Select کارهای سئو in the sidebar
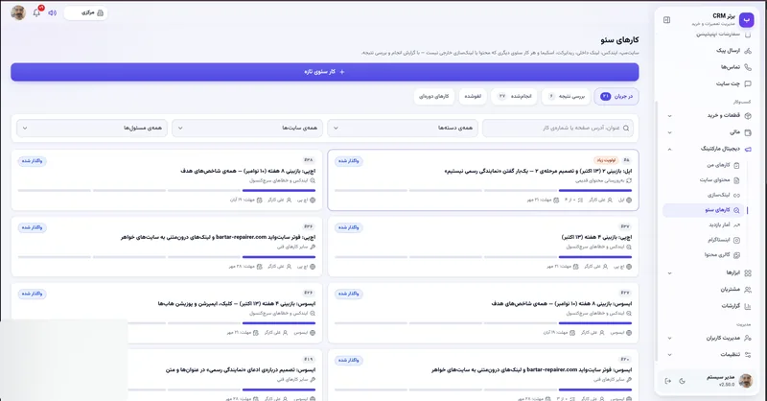 pos(703,210)
